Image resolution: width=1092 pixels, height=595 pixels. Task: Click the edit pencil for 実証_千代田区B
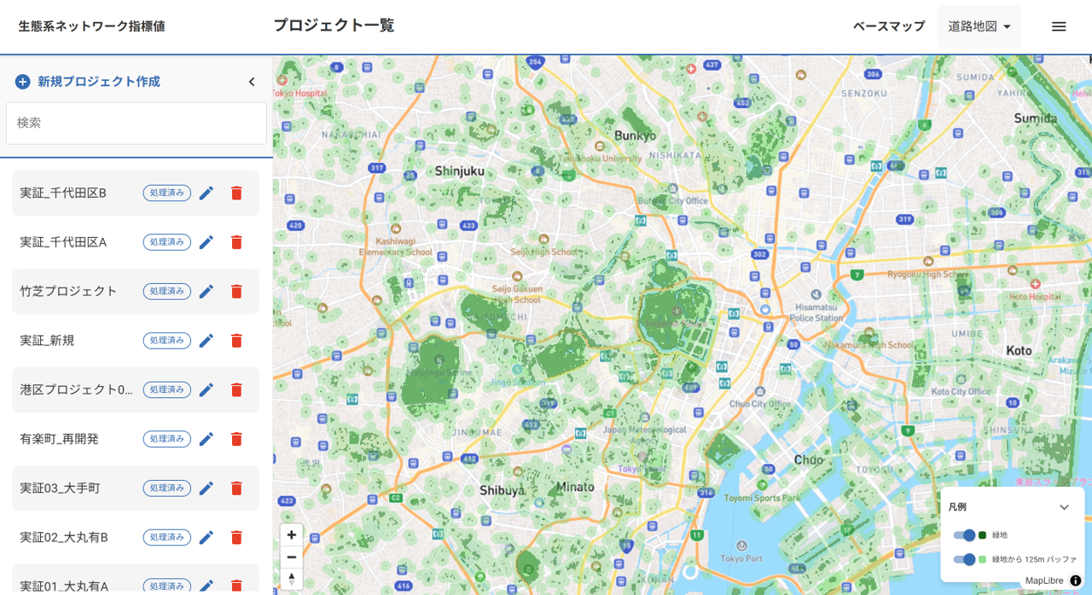[x=206, y=194]
